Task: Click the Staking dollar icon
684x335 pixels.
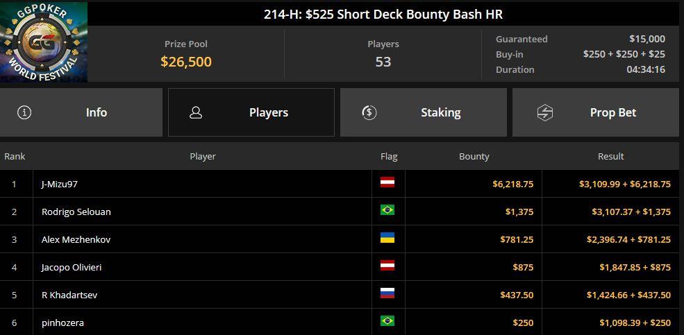Action: [369, 112]
